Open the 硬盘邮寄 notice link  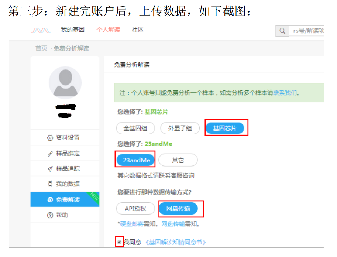point(131,224)
